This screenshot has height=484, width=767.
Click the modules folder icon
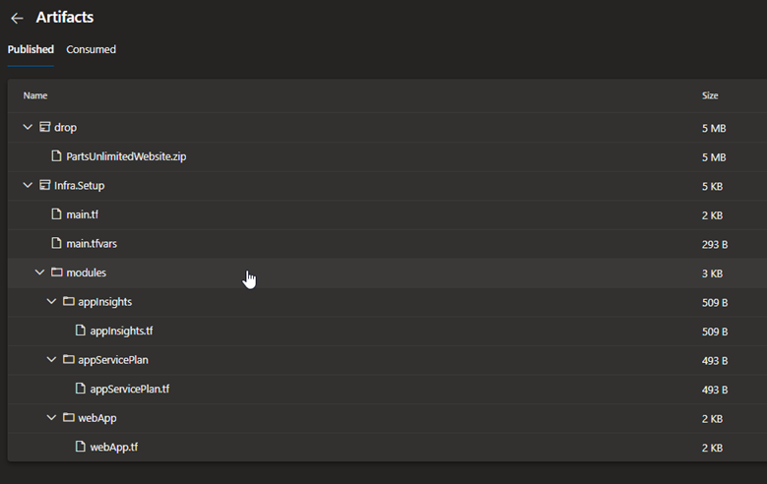pos(57,272)
